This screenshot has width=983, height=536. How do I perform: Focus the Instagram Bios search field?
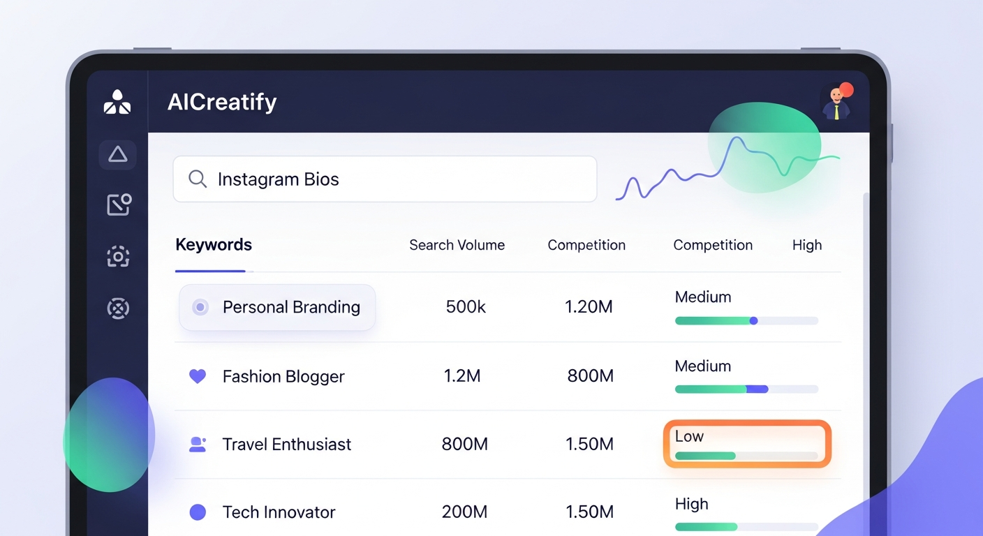point(385,179)
